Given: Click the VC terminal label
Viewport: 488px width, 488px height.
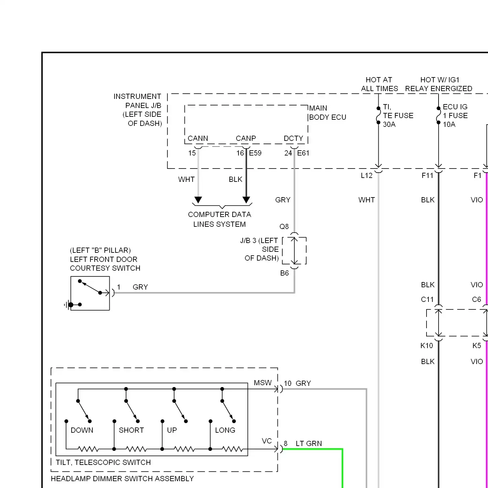Looking at the screenshot, I should point(266,441).
